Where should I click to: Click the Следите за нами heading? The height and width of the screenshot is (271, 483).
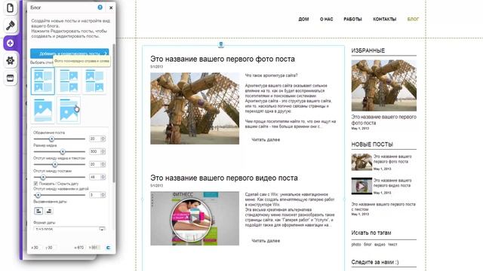(x=375, y=262)
